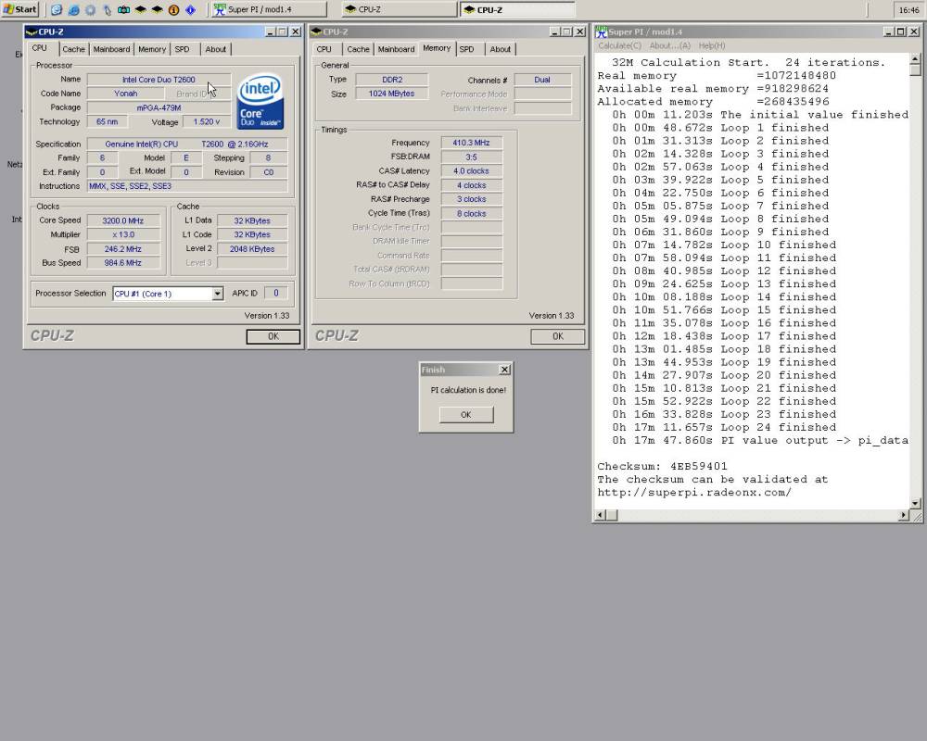Open Calculate(C) menu in Super PI
The image size is (927, 741).
[x=619, y=45]
